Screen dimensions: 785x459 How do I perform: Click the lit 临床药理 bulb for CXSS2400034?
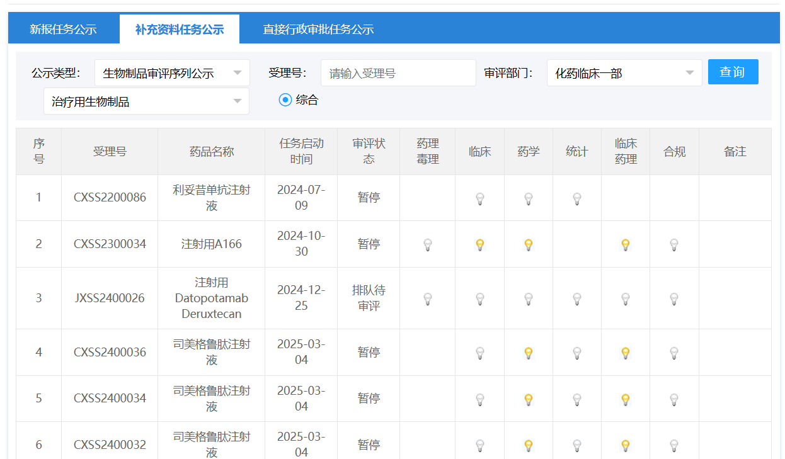(x=626, y=399)
